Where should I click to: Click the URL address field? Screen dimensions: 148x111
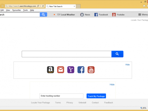point(22,6)
